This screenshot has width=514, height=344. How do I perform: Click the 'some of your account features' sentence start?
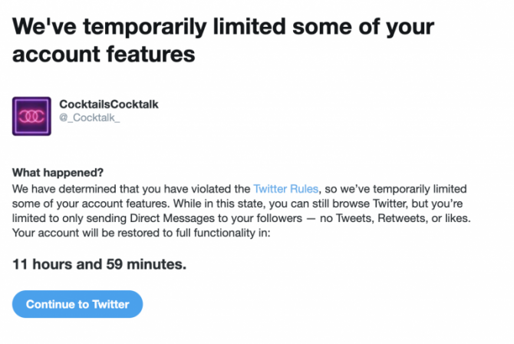tap(91, 203)
